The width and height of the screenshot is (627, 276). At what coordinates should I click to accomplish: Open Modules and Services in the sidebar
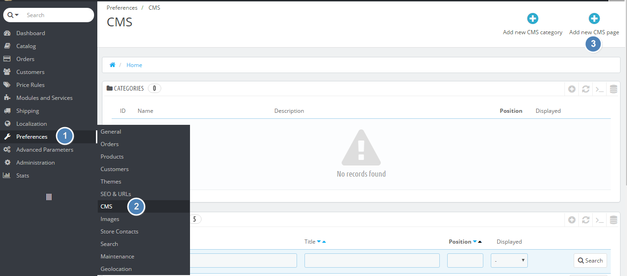click(44, 98)
